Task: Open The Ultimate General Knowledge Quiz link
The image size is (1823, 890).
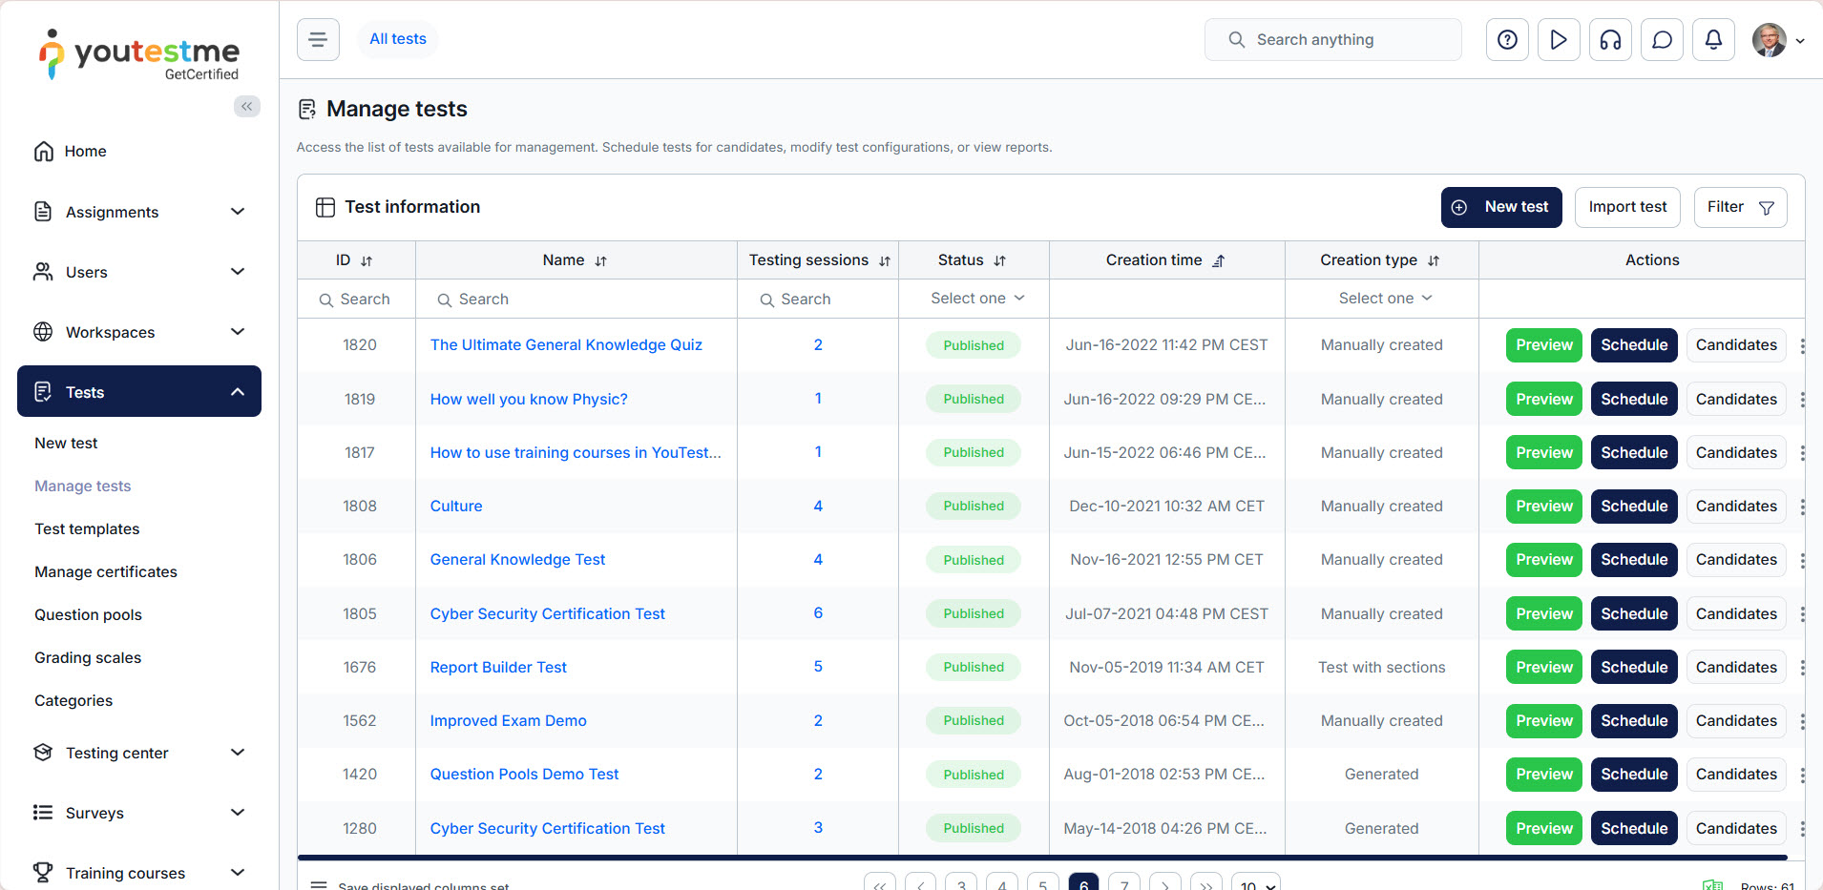Action: click(x=566, y=345)
